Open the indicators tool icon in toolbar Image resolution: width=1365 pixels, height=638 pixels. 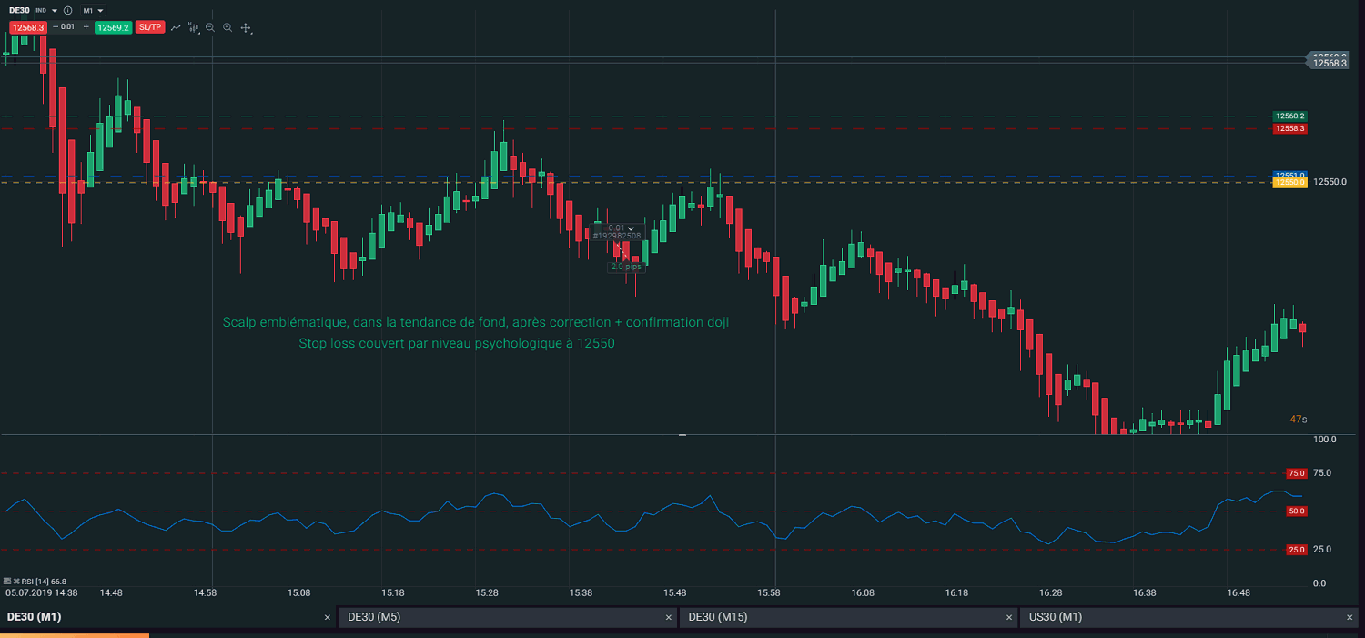tap(194, 27)
